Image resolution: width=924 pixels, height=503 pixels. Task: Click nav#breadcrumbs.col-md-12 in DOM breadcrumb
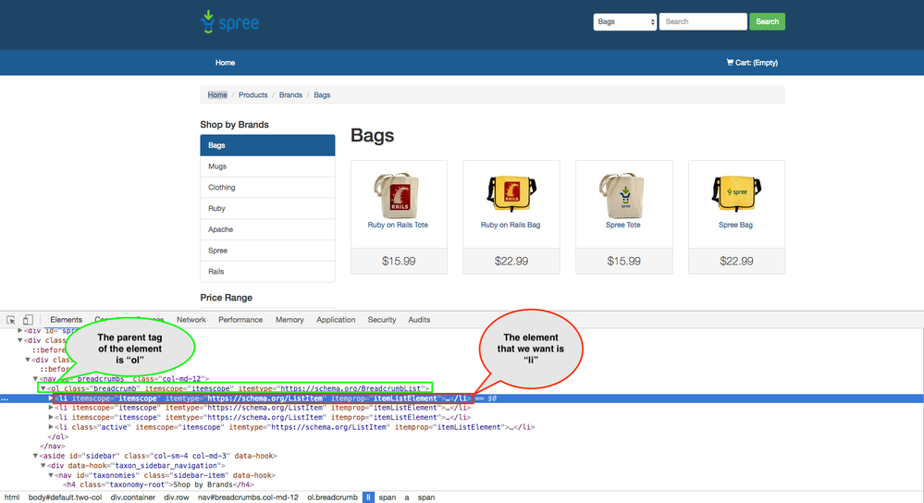click(x=248, y=497)
